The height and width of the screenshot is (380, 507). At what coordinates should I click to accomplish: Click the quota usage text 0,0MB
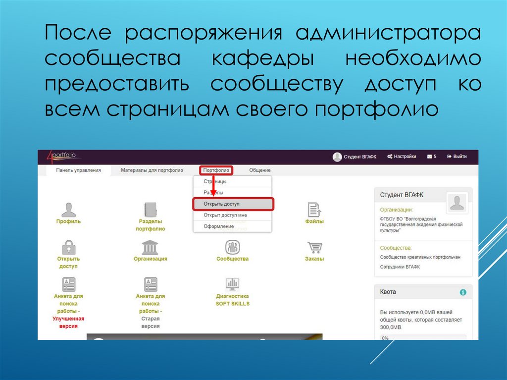421,320
